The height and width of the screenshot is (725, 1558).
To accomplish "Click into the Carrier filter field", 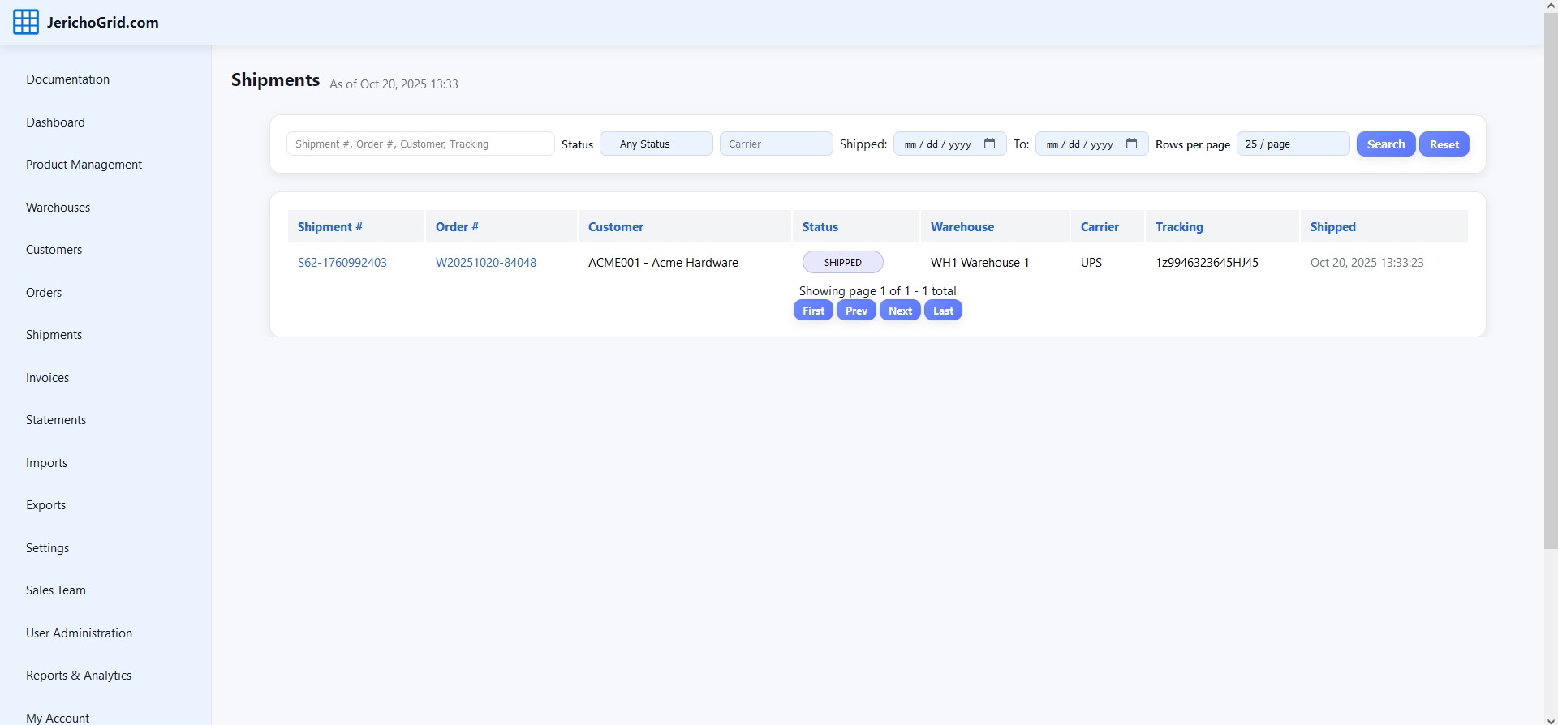I will 775,144.
